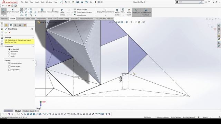Expand Trim Entities dropdown arrow

point(42,15)
